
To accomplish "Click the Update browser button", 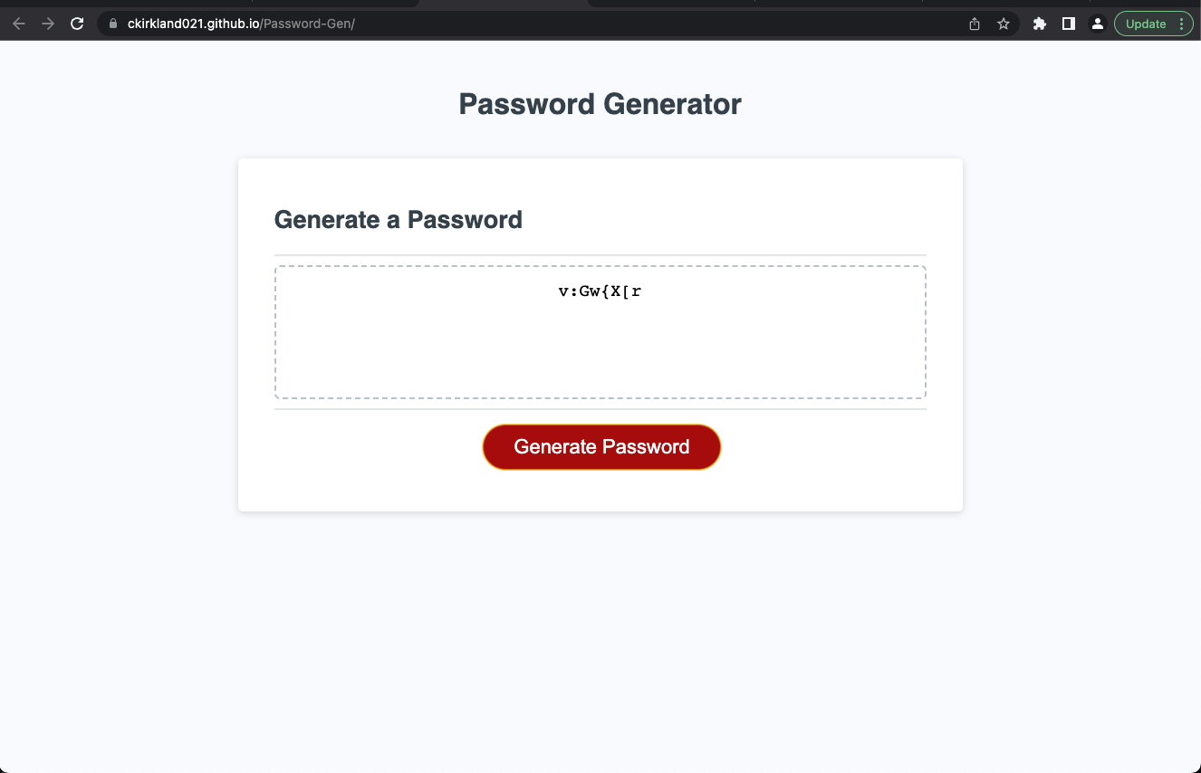I will pos(1147,24).
